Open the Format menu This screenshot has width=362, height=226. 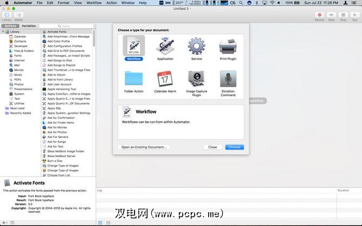coord(63,3)
